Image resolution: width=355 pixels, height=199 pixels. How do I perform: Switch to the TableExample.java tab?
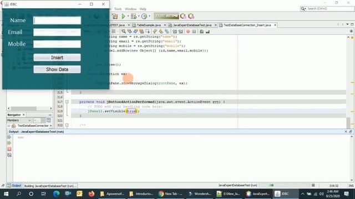pos(149,25)
